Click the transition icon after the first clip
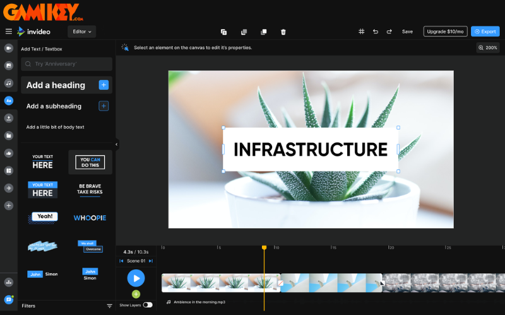This screenshot has width=505, height=315. click(x=280, y=283)
